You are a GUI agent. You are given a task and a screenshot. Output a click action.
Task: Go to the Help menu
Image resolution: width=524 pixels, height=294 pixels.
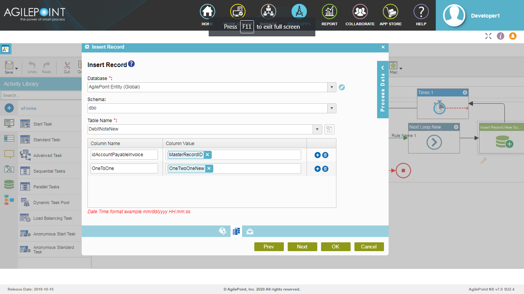[x=421, y=15]
